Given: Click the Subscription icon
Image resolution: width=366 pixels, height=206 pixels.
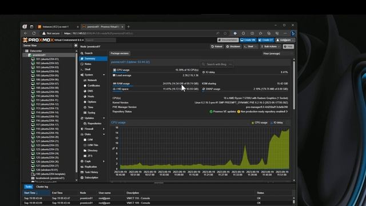Looking at the screenshot, I should click(82, 177).
